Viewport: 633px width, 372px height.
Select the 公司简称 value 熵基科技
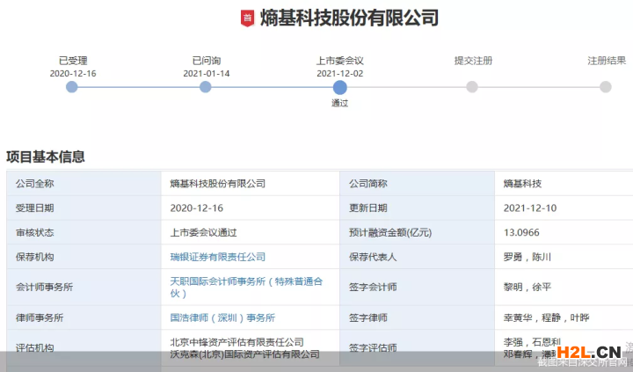[522, 184]
